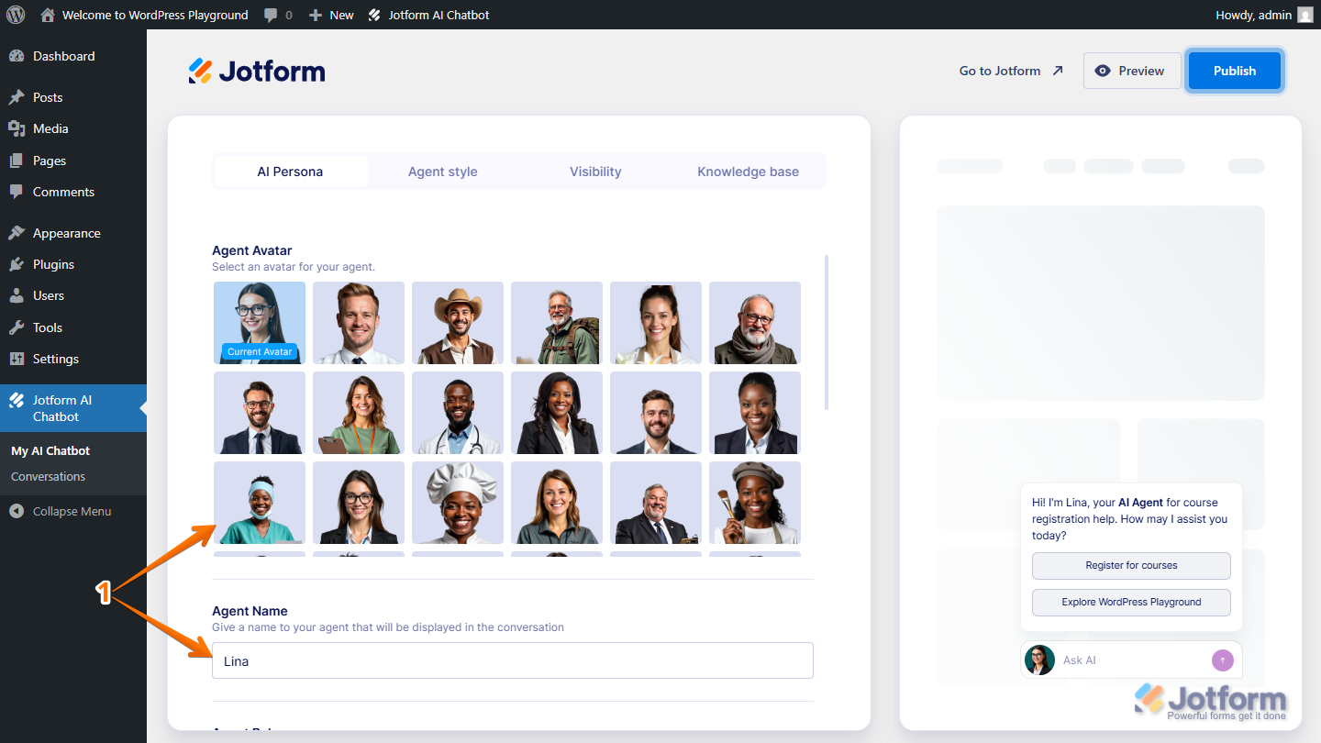Viewport: 1321px width, 743px height.
Task: Open Settings in the sidebar
Action: click(x=73, y=359)
